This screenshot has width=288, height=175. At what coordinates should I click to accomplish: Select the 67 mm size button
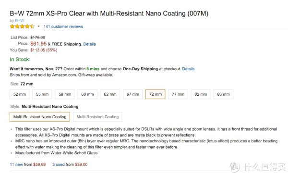click(132, 94)
